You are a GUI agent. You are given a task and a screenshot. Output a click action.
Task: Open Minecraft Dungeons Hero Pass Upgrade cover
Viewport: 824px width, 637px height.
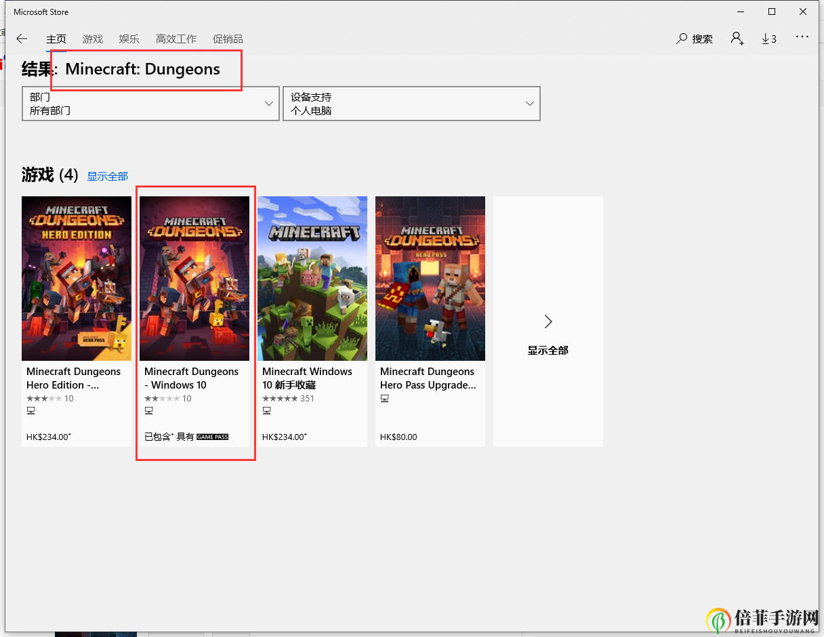(x=430, y=278)
